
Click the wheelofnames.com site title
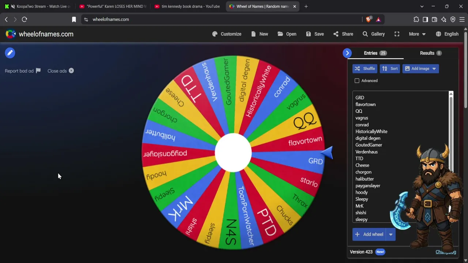pos(46,34)
